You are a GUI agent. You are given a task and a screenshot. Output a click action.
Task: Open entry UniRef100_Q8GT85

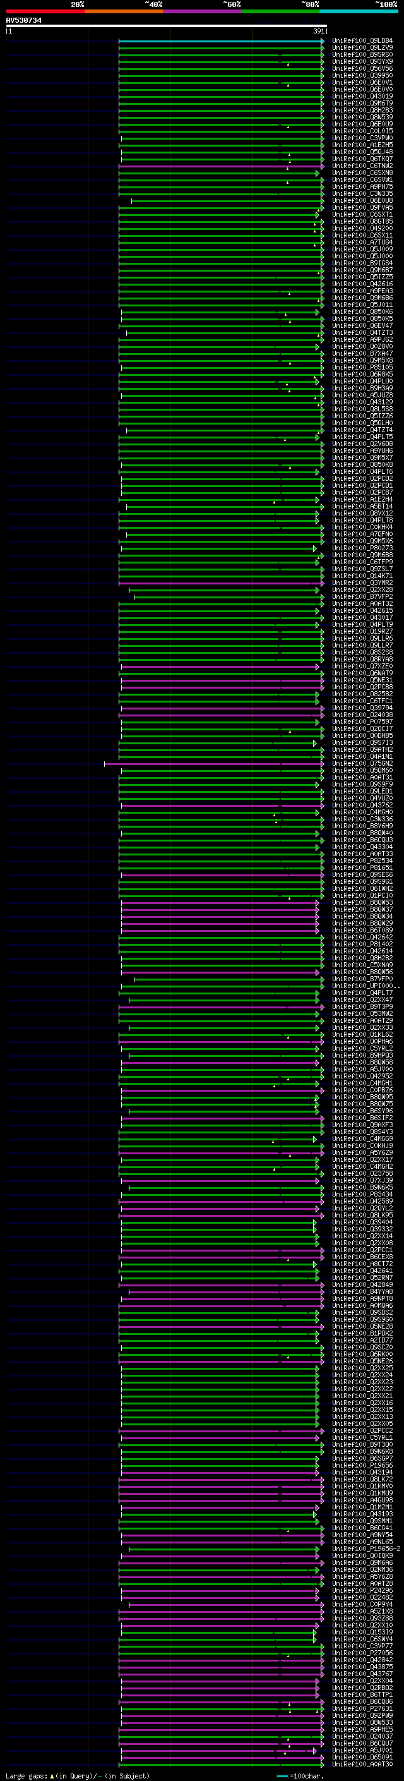pos(362,221)
